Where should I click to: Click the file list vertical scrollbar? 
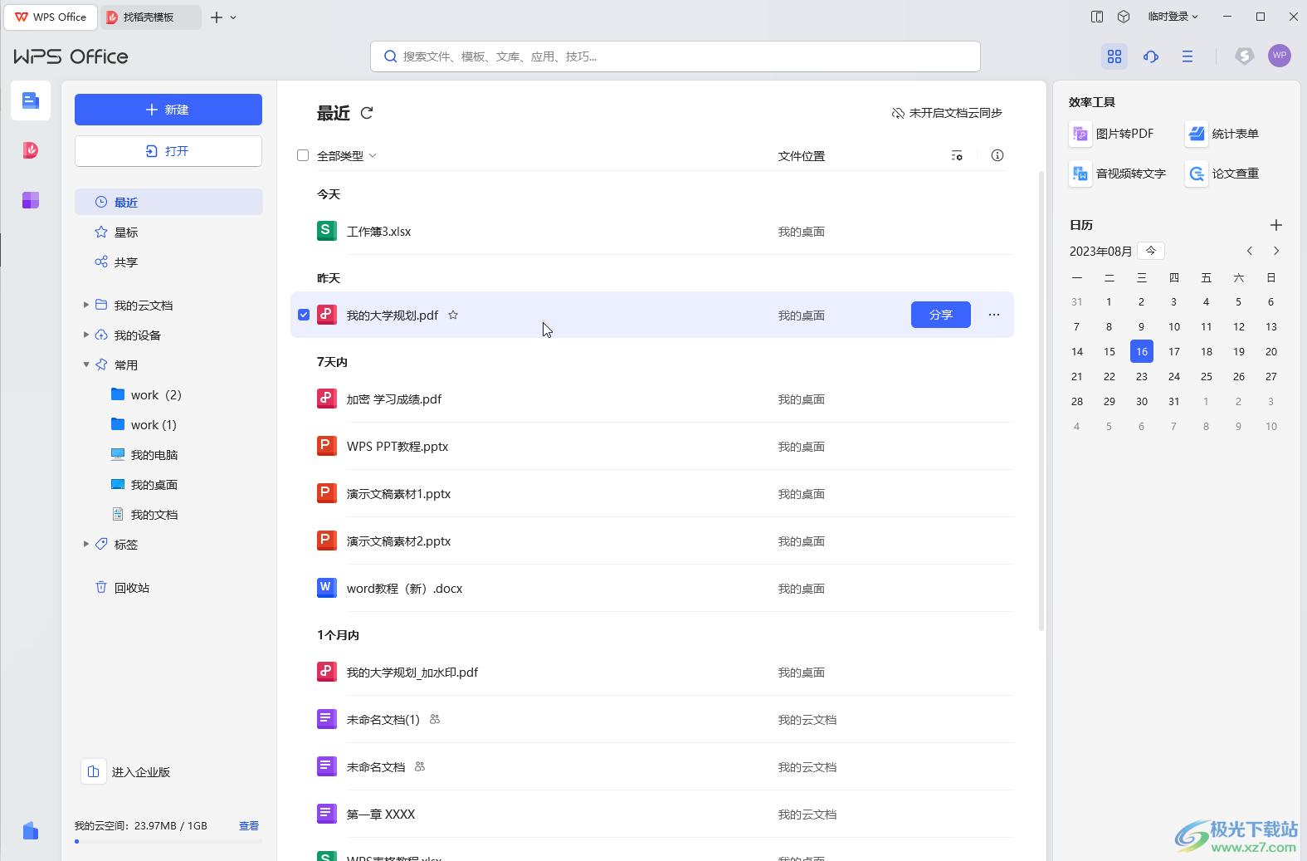pos(1041,400)
